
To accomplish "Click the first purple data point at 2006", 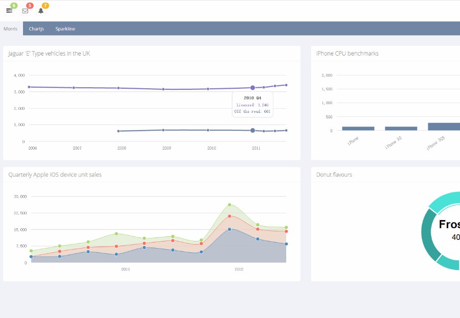I will click(x=29, y=87).
